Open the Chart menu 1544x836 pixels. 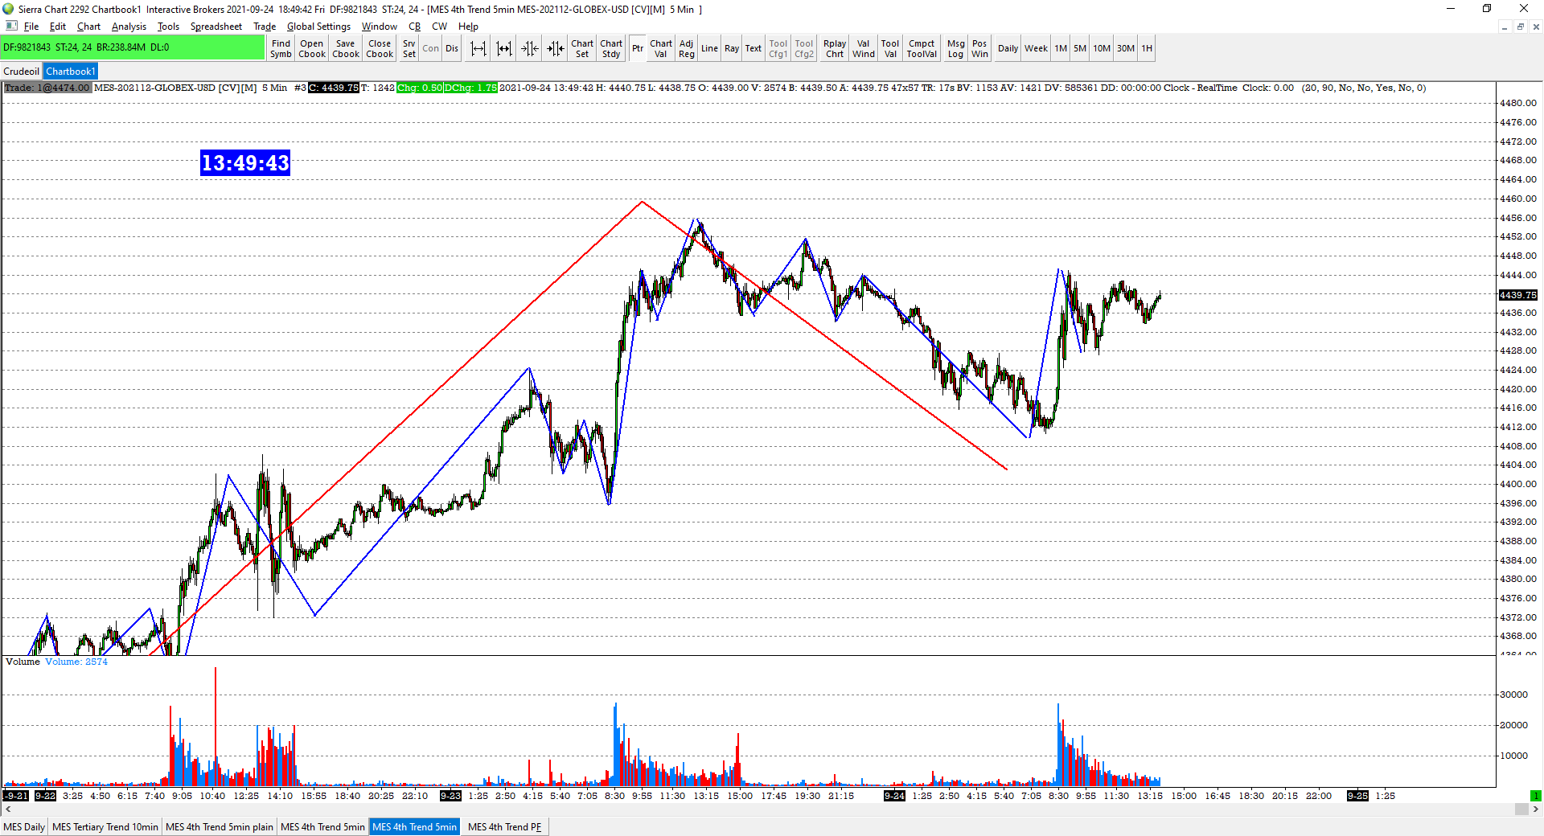pyautogui.click(x=89, y=27)
